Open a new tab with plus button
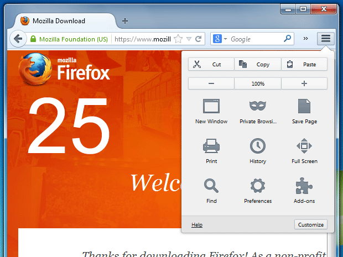Screen dimensions: 343x257 pos(125,21)
